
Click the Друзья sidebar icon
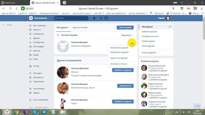pos(30,38)
